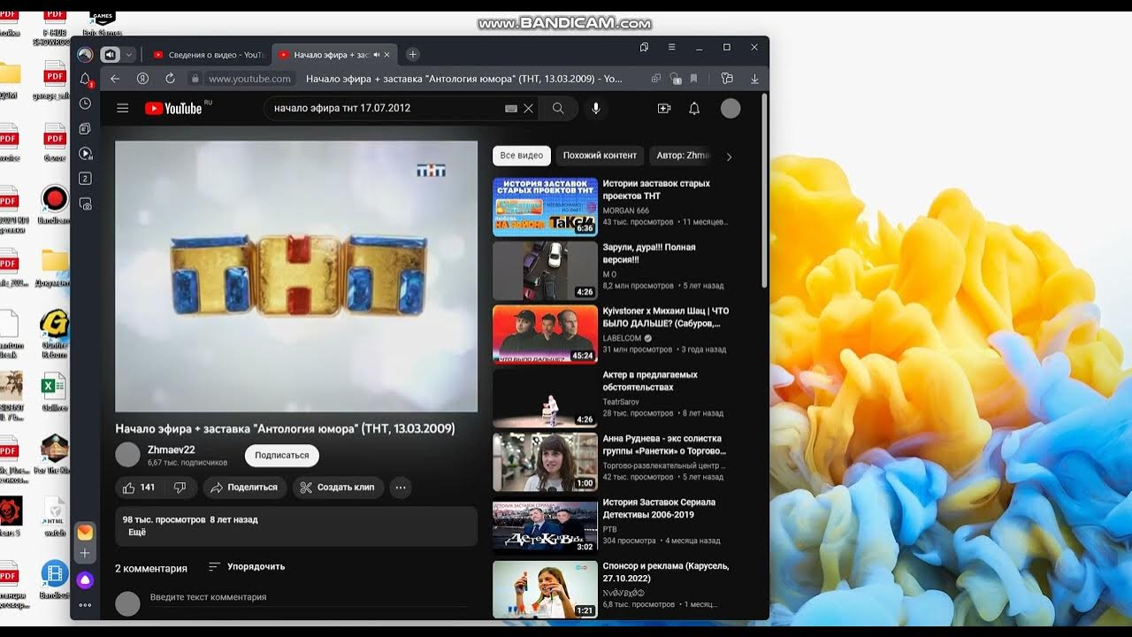Open the browser profile avatar

tap(85, 55)
